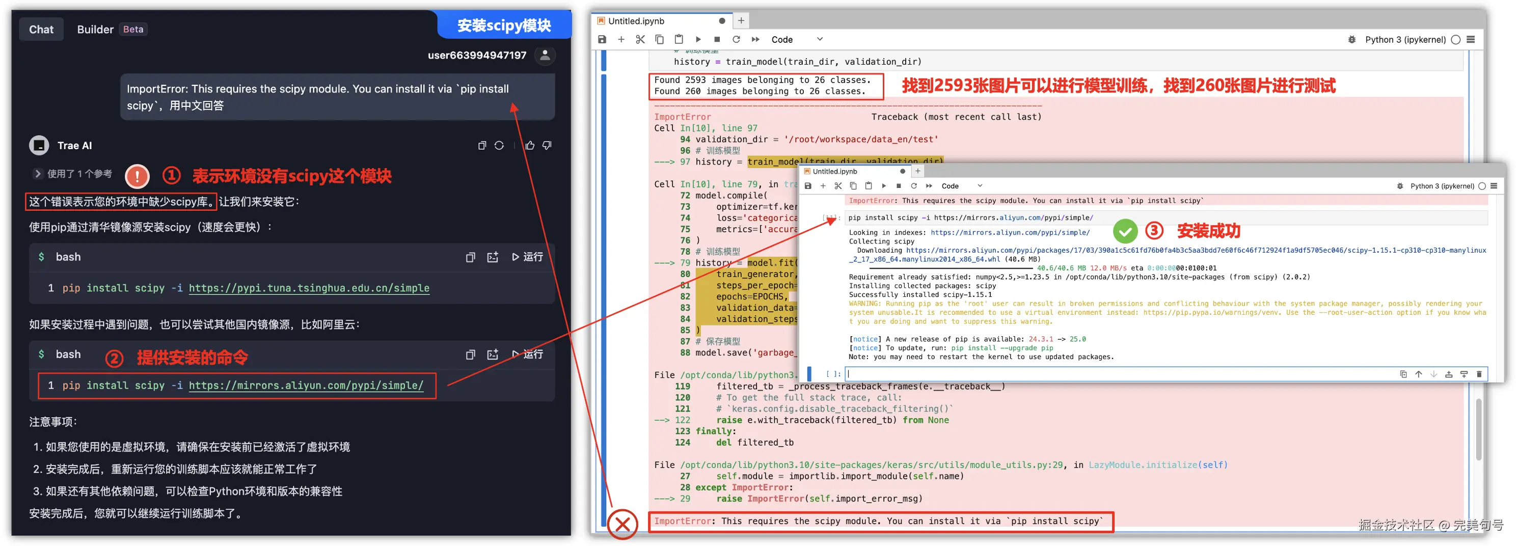Click the back notebook vertical scrollbar

coord(1478,429)
